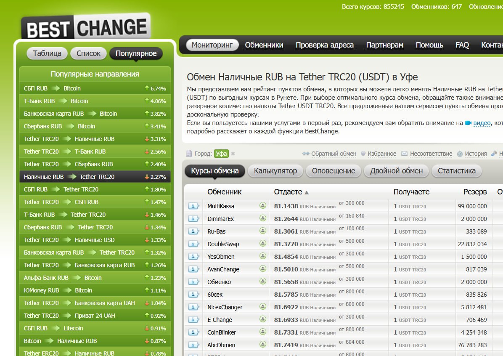Open info icon for 60сек exchanger
Image resolution: width=503 pixels, height=356 pixels.
tap(193, 295)
